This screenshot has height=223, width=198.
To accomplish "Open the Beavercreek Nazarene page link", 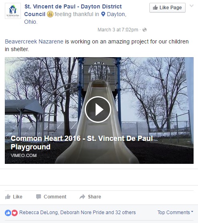I will pos(34,41).
